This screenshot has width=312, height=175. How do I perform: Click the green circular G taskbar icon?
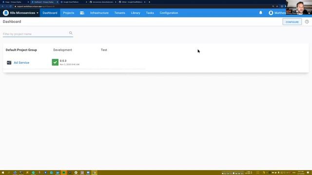[x=33, y=173]
